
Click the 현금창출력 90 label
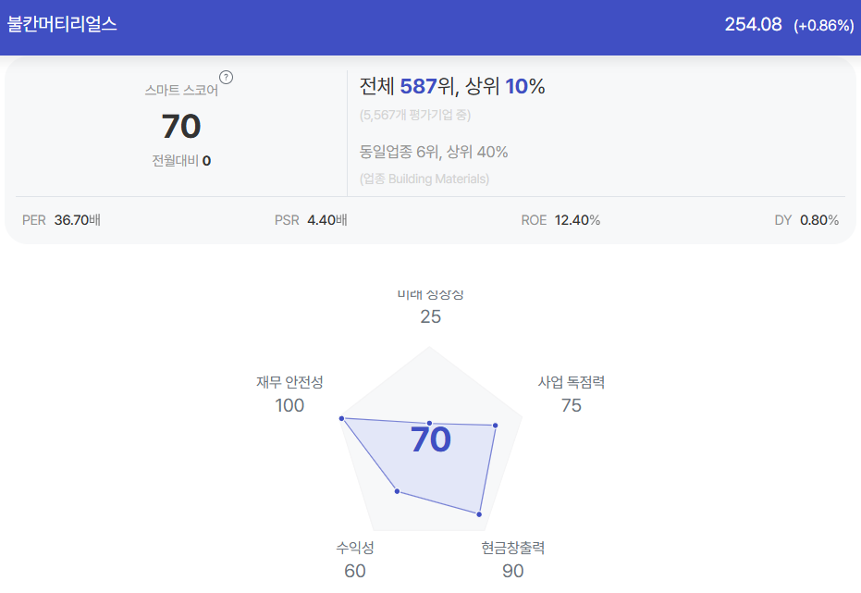click(x=513, y=560)
